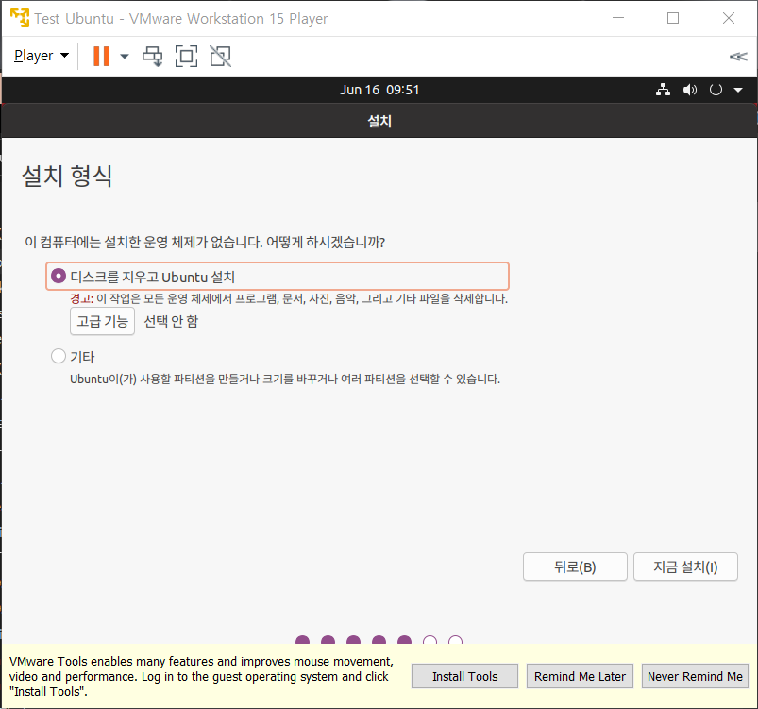Open the Ubuntu power icon in top bar
This screenshot has width=758, height=709.
coord(716,90)
